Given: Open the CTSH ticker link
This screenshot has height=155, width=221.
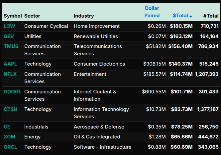Looking at the screenshot, I should click(x=10, y=109).
